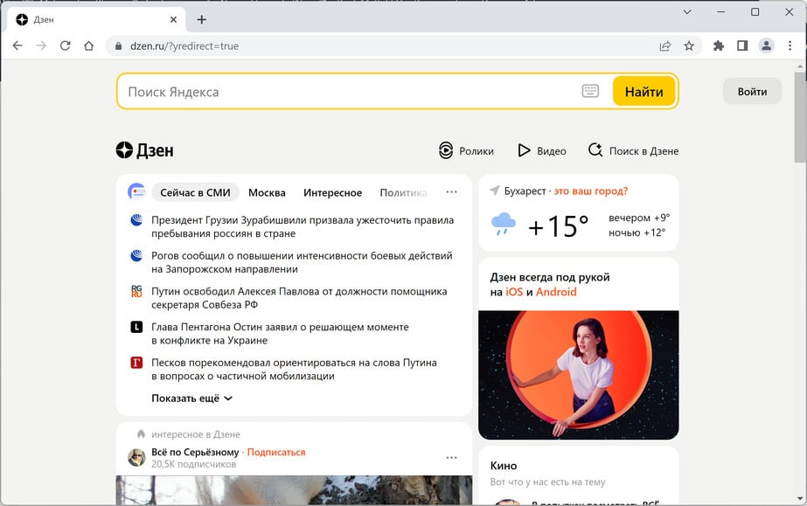Screen dimensions: 807x506
Task: Open a new tab with plus icon
Action: click(202, 19)
